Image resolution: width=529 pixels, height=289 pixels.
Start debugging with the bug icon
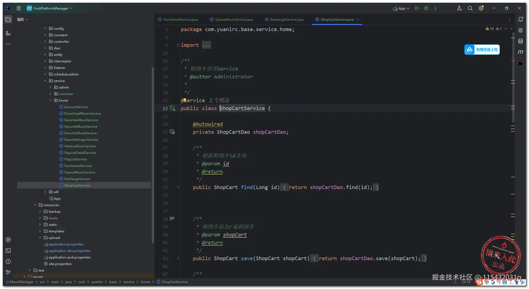(426, 8)
